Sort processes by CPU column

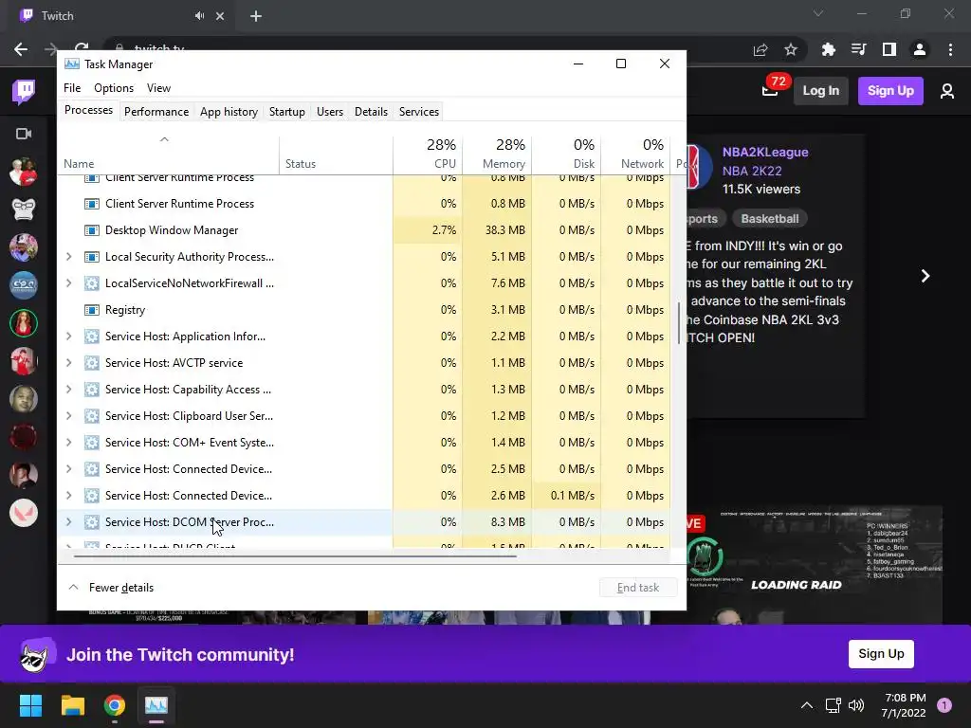pos(428,155)
